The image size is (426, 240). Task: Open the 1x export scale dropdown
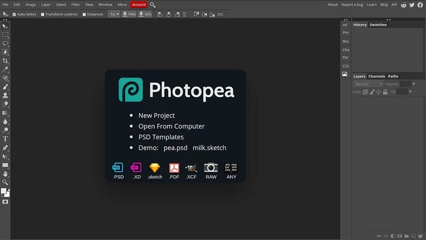[x=114, y=14]
